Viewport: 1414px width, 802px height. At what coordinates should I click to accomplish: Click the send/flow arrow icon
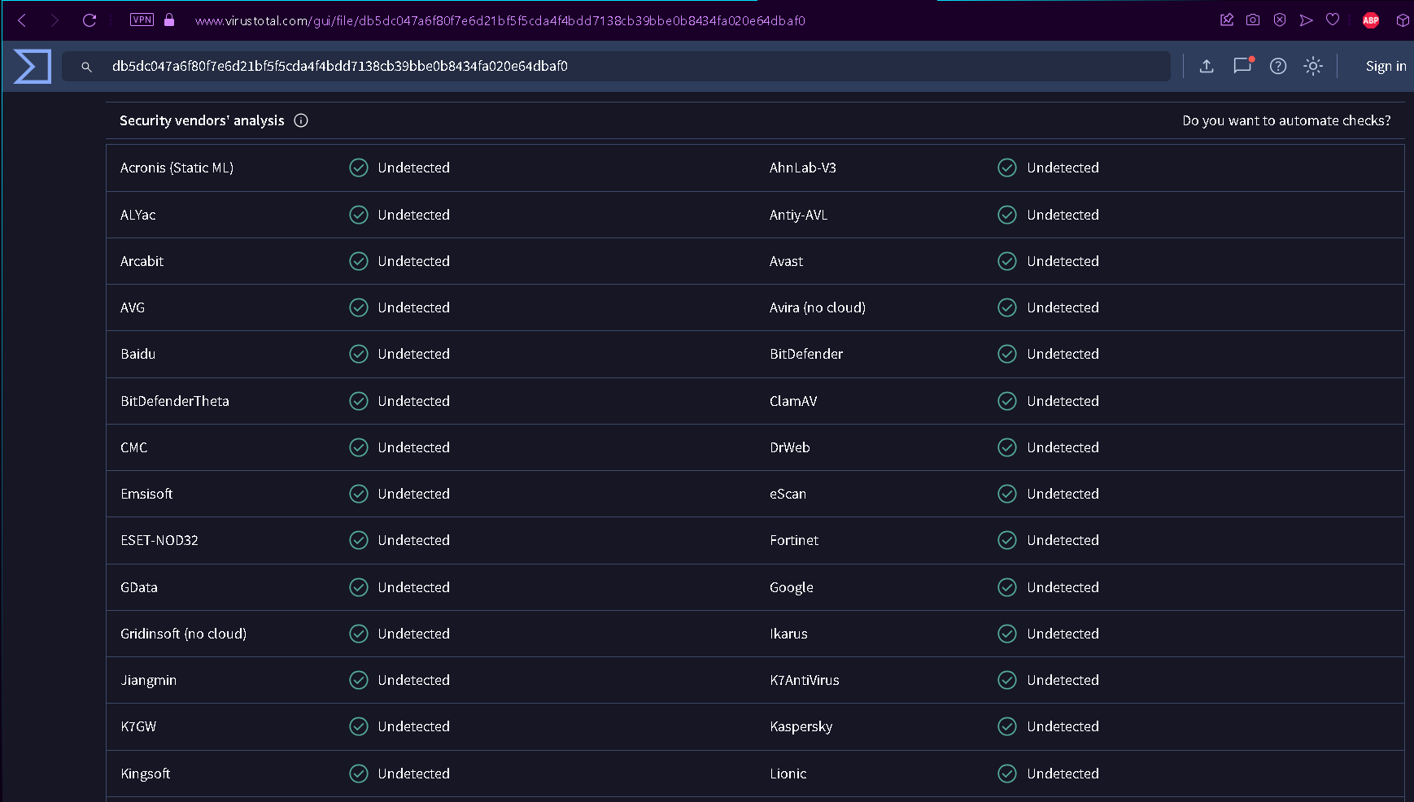(1307, 20)
